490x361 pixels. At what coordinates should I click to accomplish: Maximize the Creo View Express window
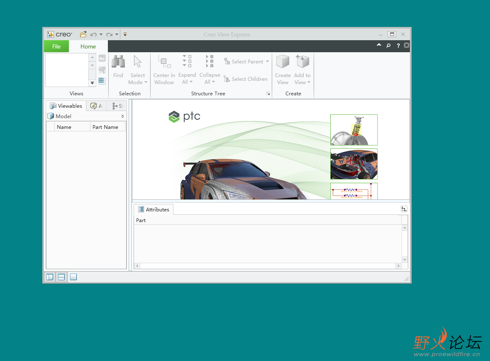click(x=392, y=34)
